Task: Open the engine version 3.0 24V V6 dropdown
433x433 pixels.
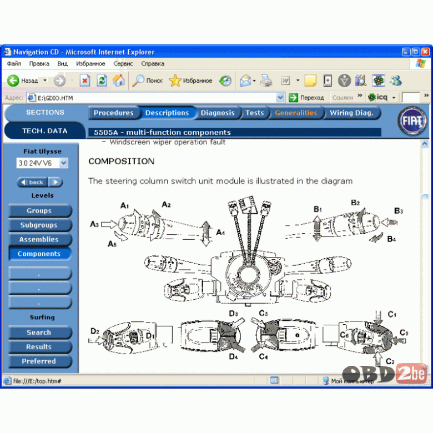Action: click(63, 163)
